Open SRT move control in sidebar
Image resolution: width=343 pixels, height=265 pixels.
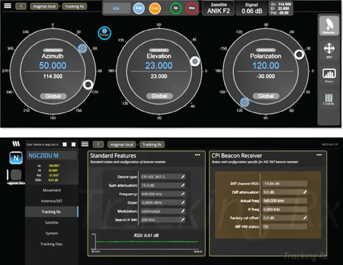(x=329, y=50)
